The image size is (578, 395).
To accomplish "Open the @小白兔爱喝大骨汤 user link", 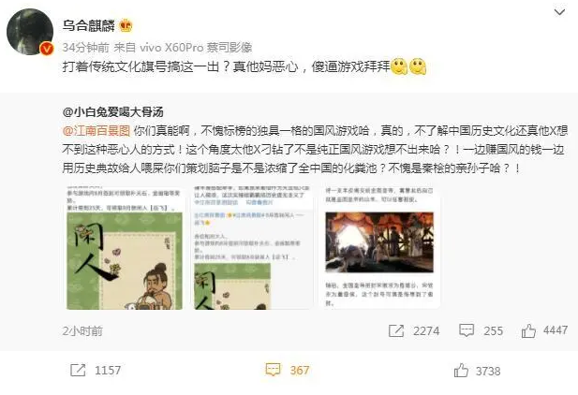I will tap(113, 111).
